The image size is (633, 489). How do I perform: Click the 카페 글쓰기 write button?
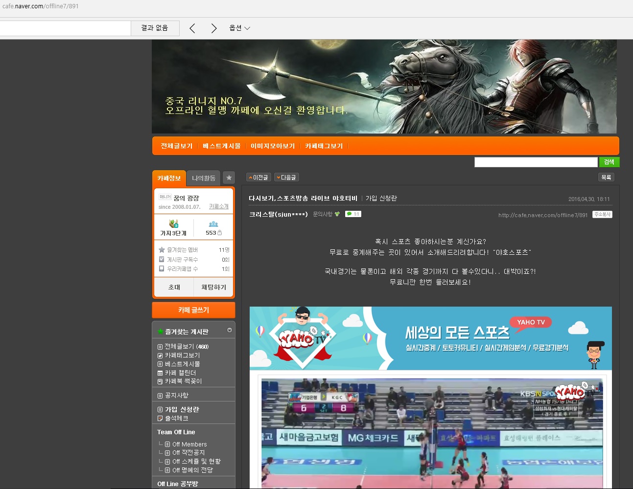193,310
